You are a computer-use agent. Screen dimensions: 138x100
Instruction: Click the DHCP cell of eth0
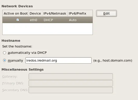(x=48, y=20)
